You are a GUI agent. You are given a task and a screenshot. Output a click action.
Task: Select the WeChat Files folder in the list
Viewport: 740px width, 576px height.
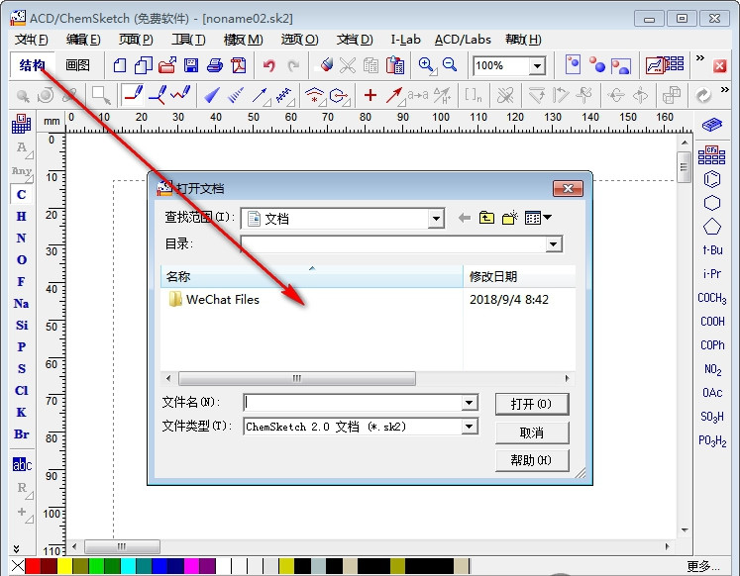214,299
